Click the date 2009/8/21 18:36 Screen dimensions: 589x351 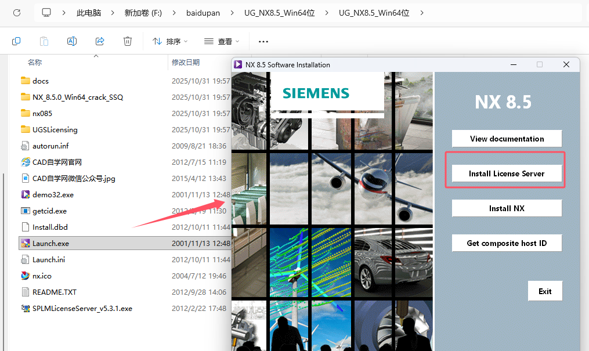click(199, 146)
